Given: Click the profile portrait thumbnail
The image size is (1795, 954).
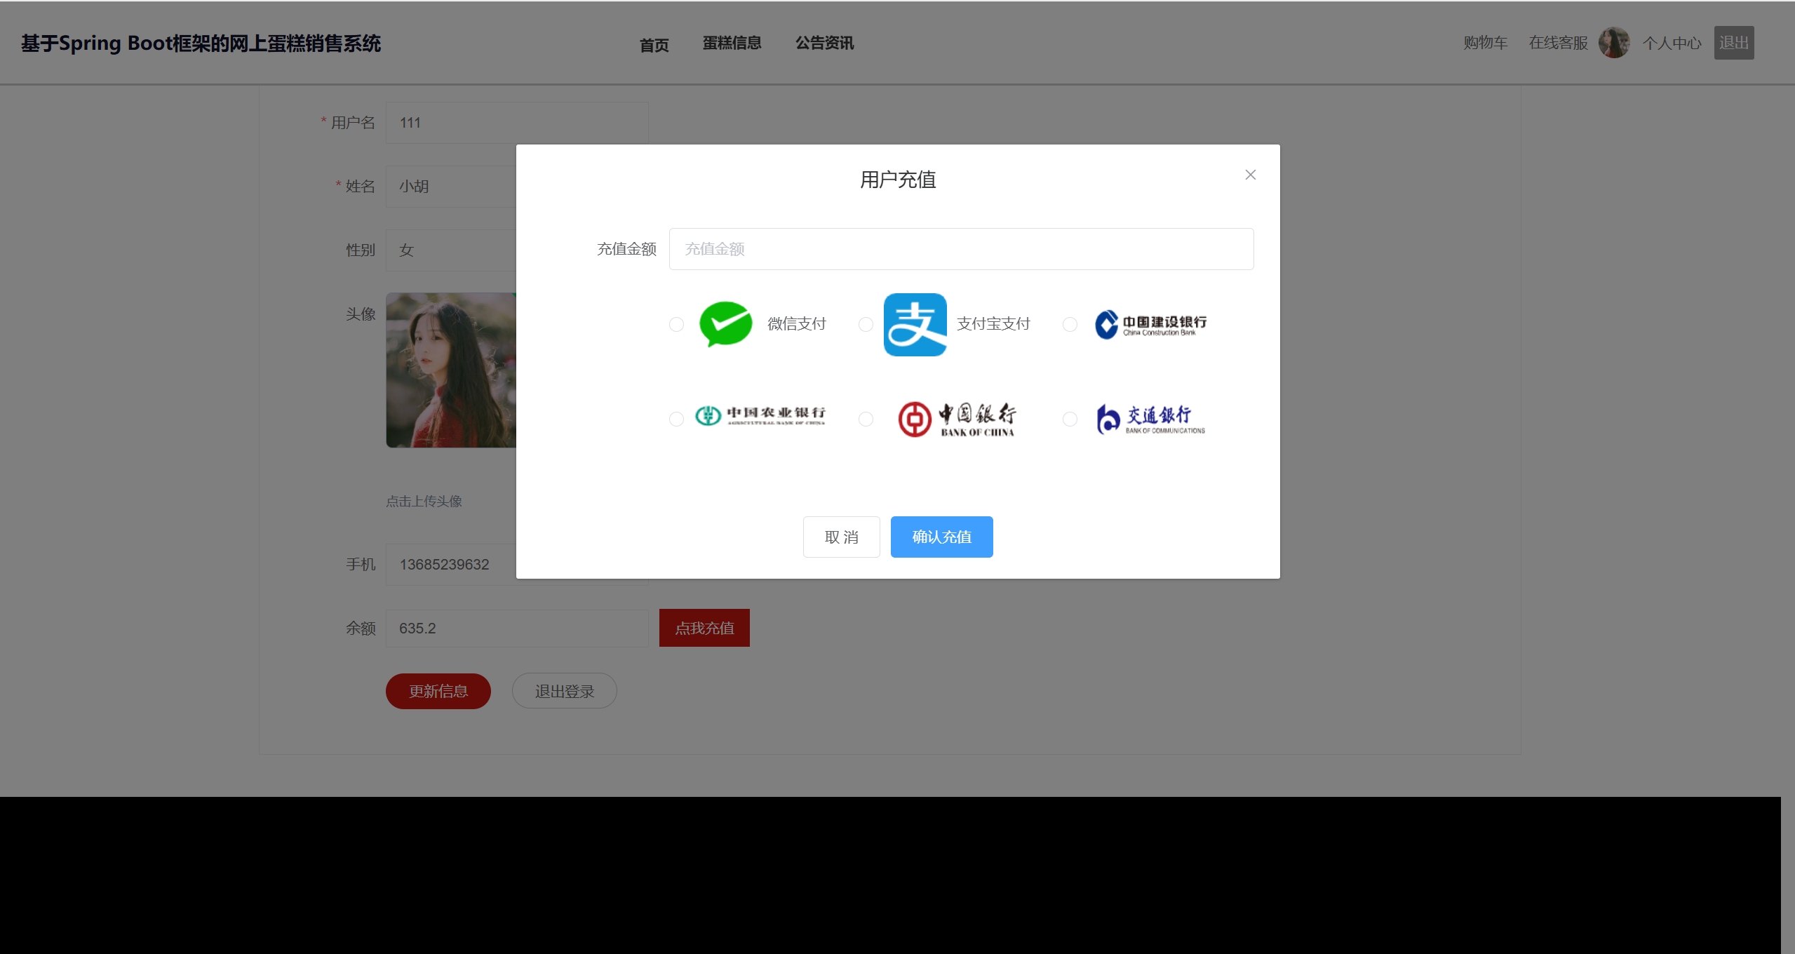Looking at the screenshot, I should (x=451, y=370).
